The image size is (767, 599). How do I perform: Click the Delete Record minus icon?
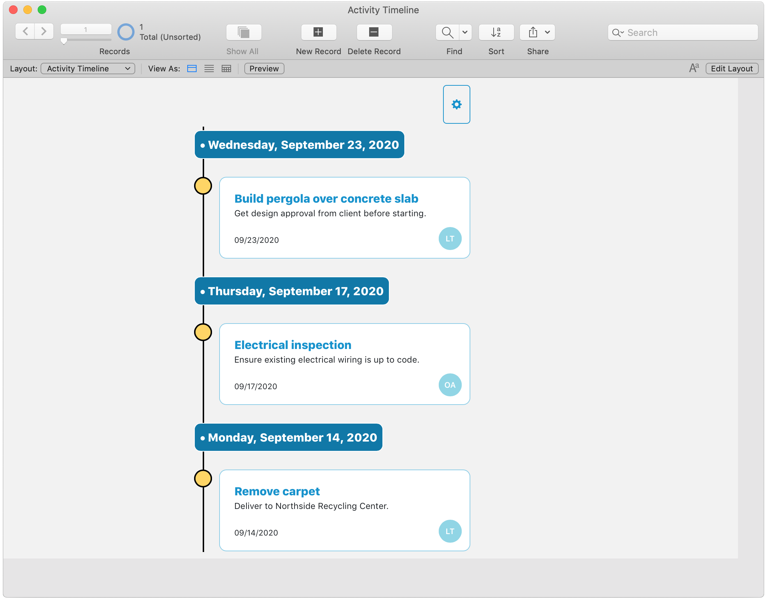click(x=374, y=32)
